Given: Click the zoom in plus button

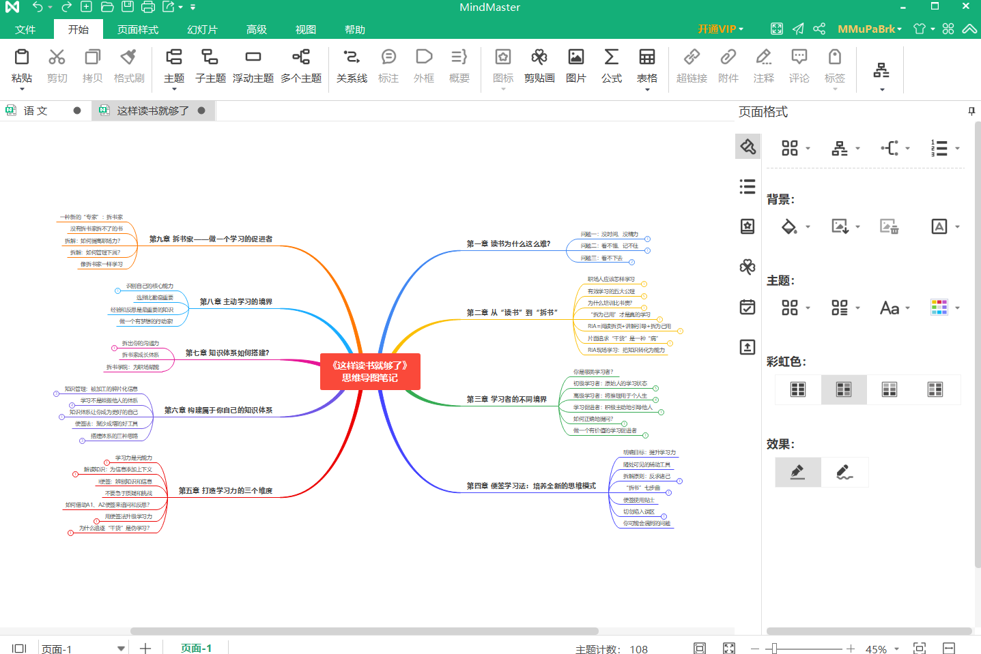Looking at the screenshot, I should pyautogui.click(x=851, y=649).
